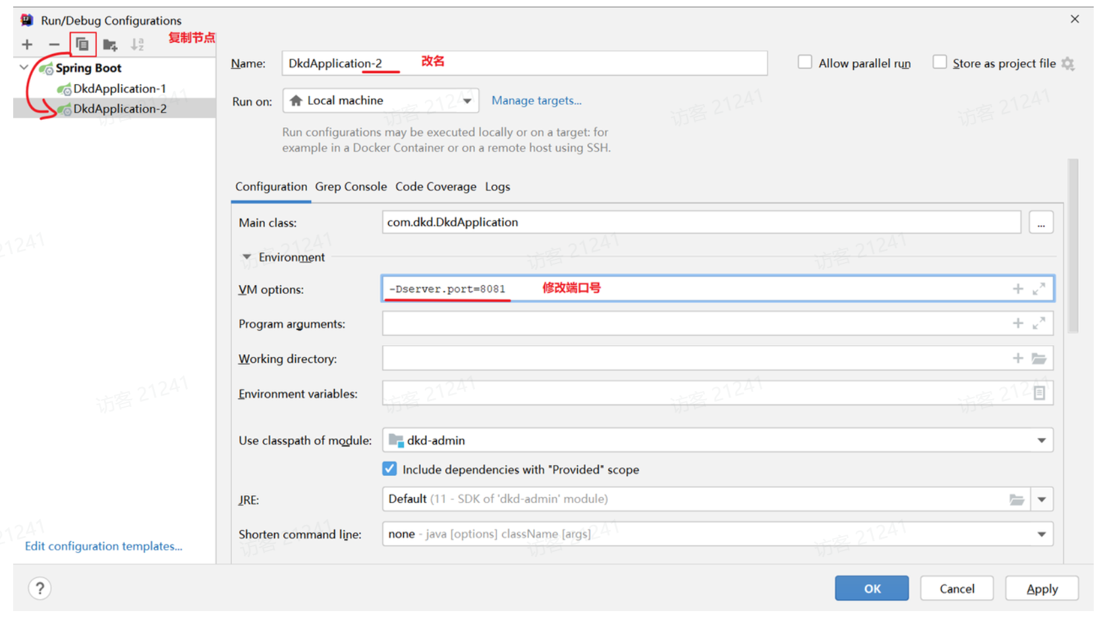Switch to the Grep Console tab
1099x617 pixels.
351,187
